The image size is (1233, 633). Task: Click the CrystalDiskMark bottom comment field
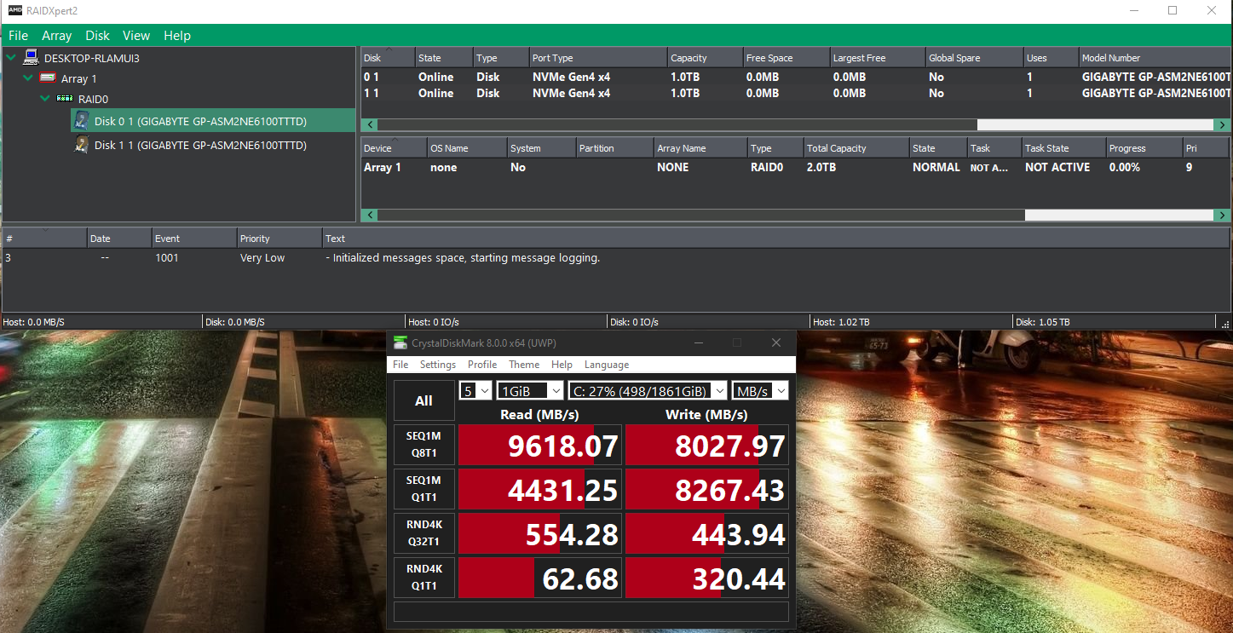[x=591, y=612]
